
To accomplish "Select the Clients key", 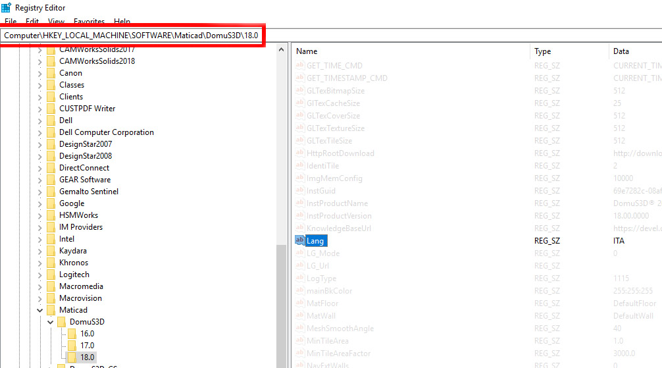I will click(71, 97).
